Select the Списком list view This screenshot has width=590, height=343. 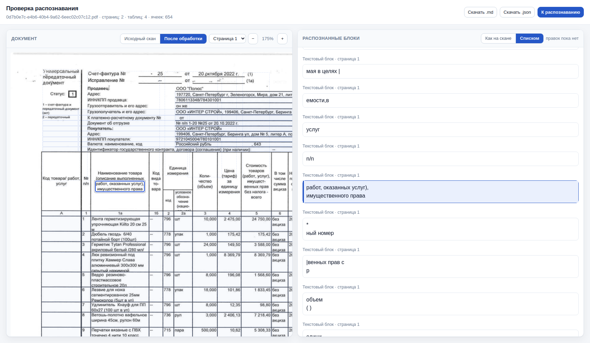529,38
